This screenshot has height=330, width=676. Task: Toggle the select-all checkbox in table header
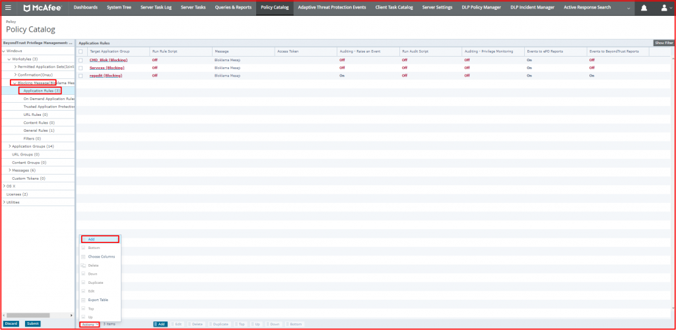(81, 51)
